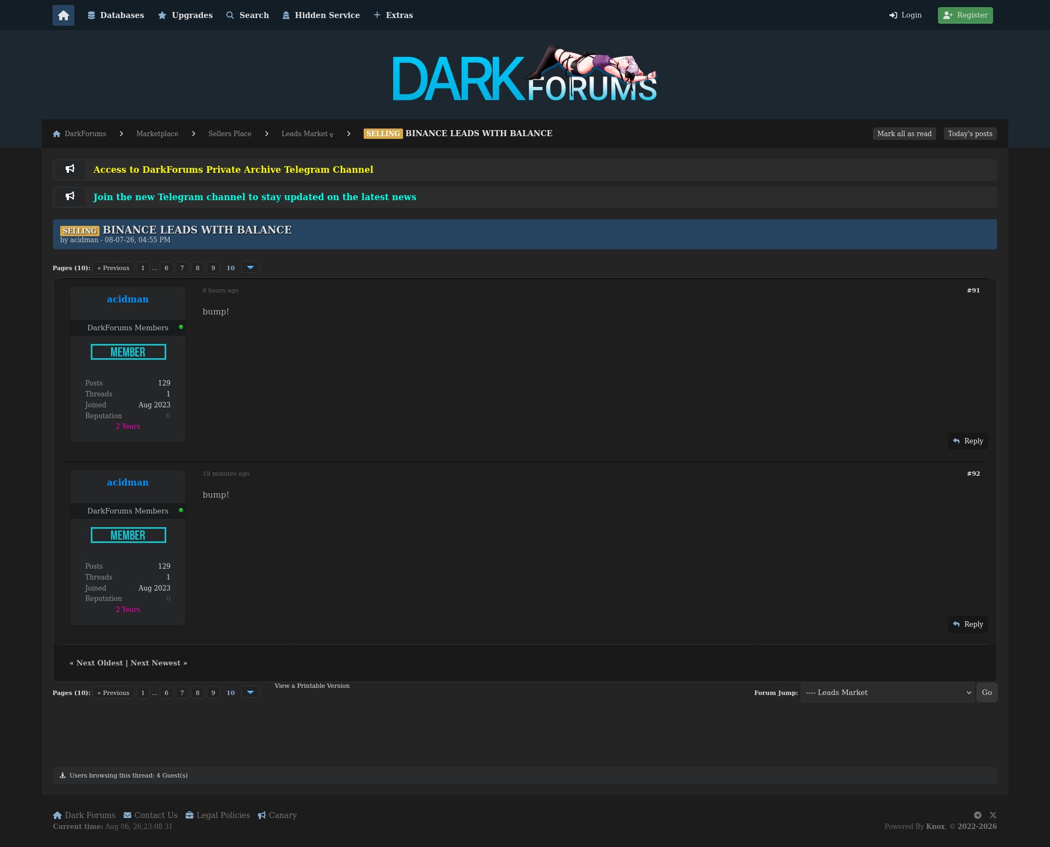
Task: Click the Next Oldest thread link
Action: tap(100, 663)
